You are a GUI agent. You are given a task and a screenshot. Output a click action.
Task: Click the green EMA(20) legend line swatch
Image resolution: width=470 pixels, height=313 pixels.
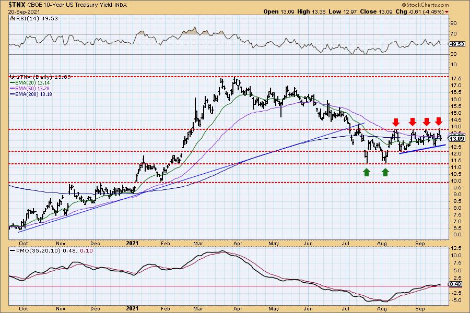coord(13,82)
